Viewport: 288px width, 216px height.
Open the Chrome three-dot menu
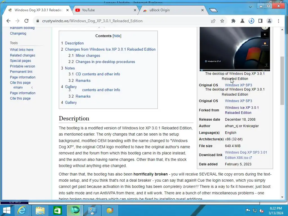(x=279, y=21)
